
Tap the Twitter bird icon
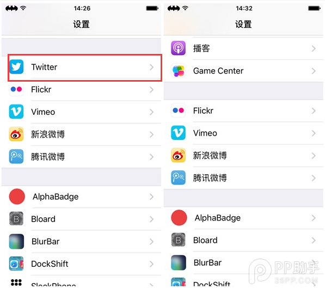[16, 67]
